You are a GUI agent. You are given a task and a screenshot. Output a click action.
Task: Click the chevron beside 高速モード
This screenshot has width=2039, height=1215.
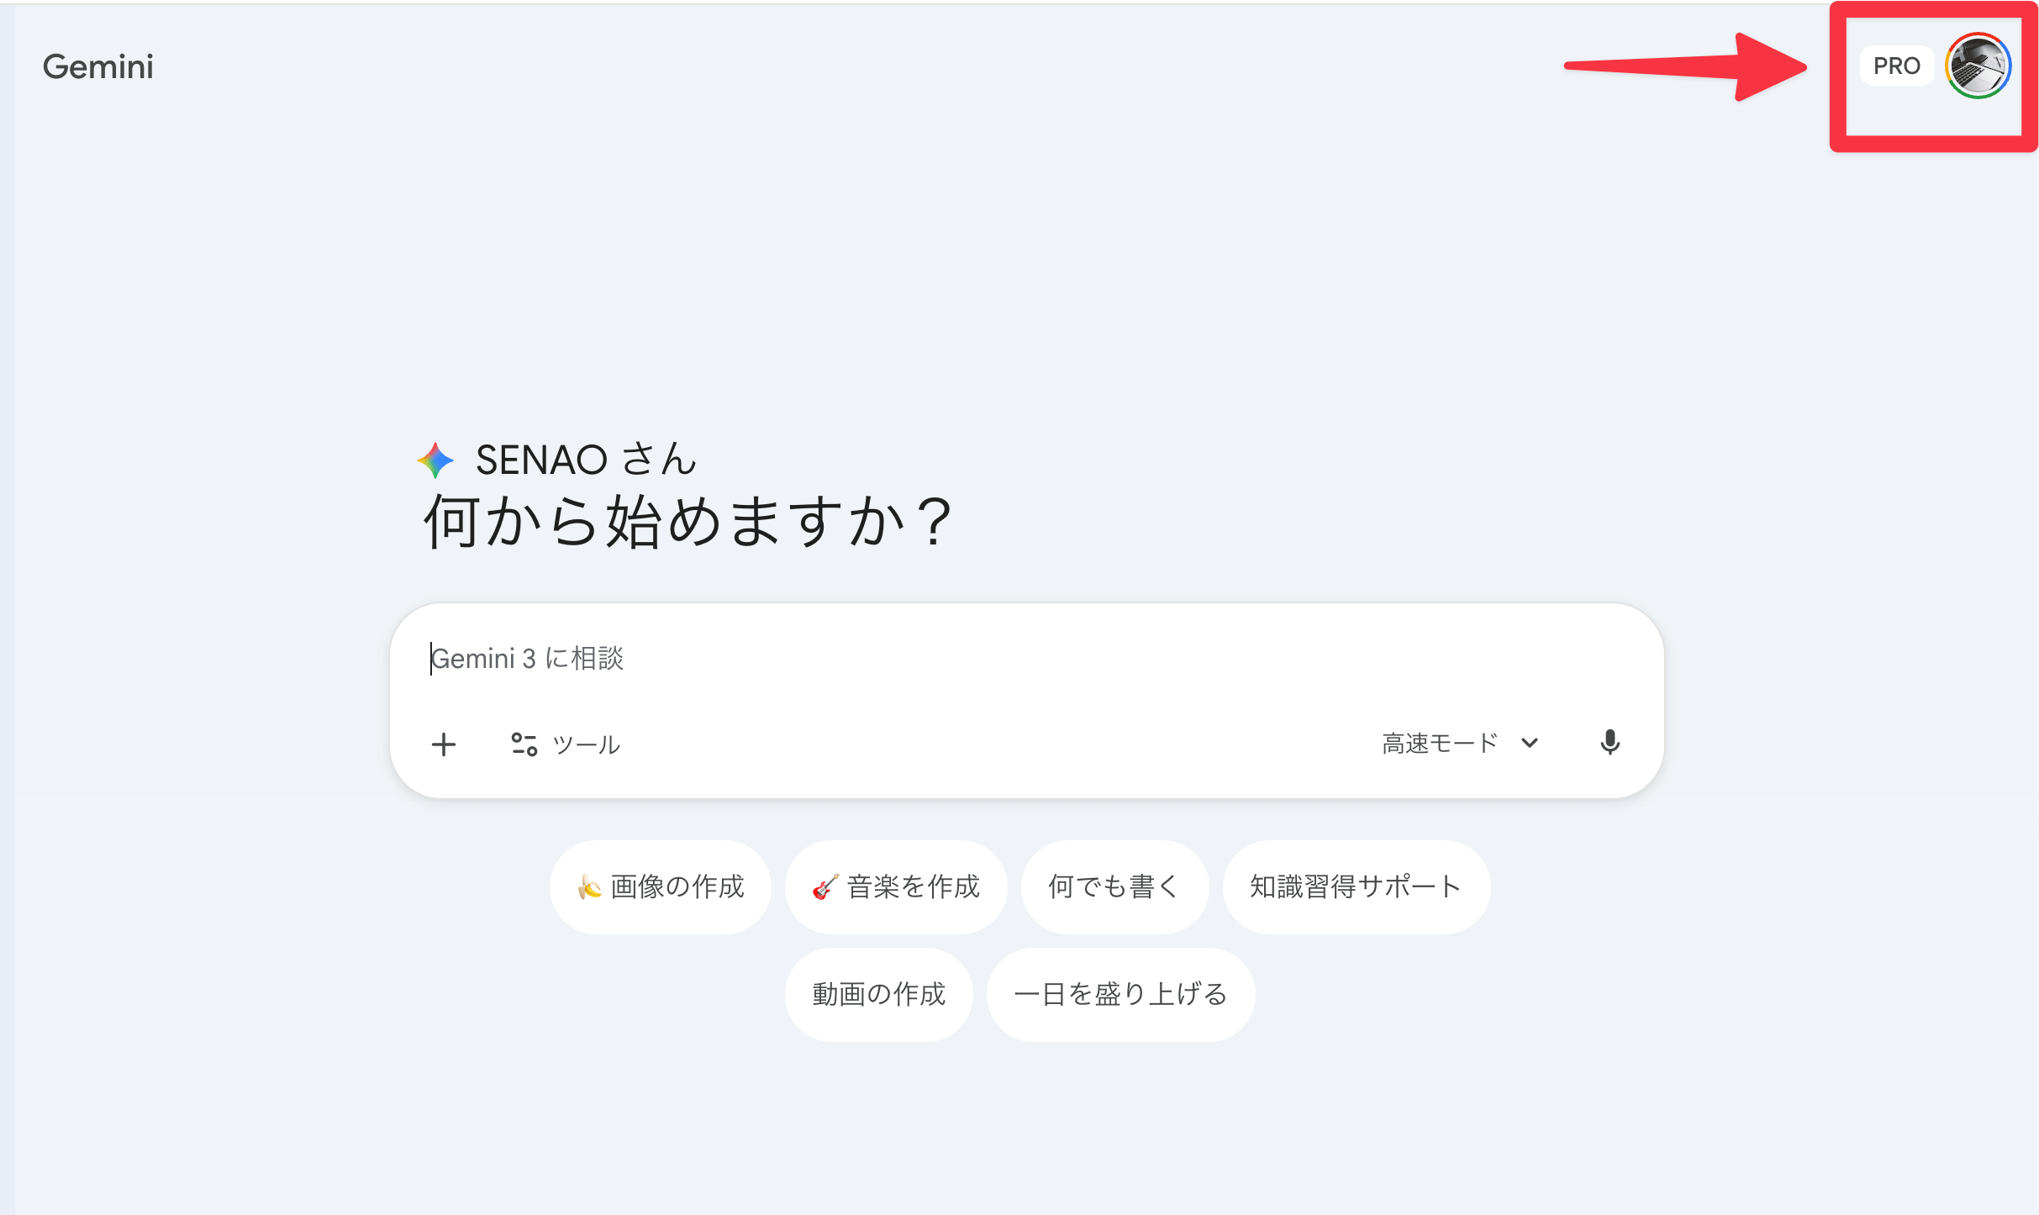[1530, 743]
